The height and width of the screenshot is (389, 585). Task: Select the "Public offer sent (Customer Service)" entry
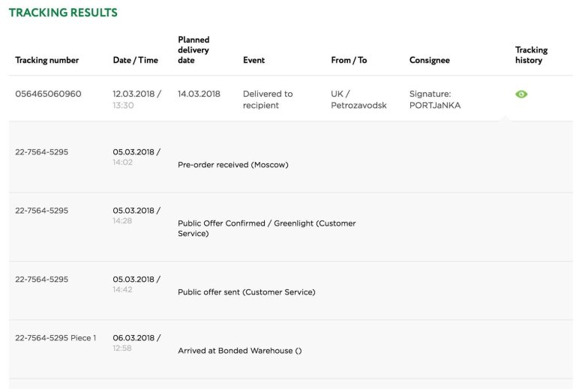246,292
